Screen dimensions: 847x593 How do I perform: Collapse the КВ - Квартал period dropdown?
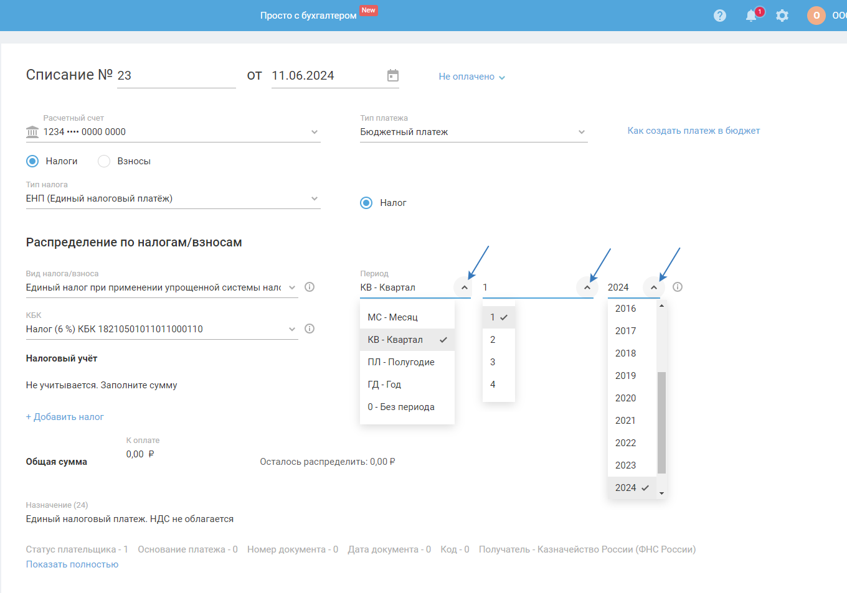point(464,287)
